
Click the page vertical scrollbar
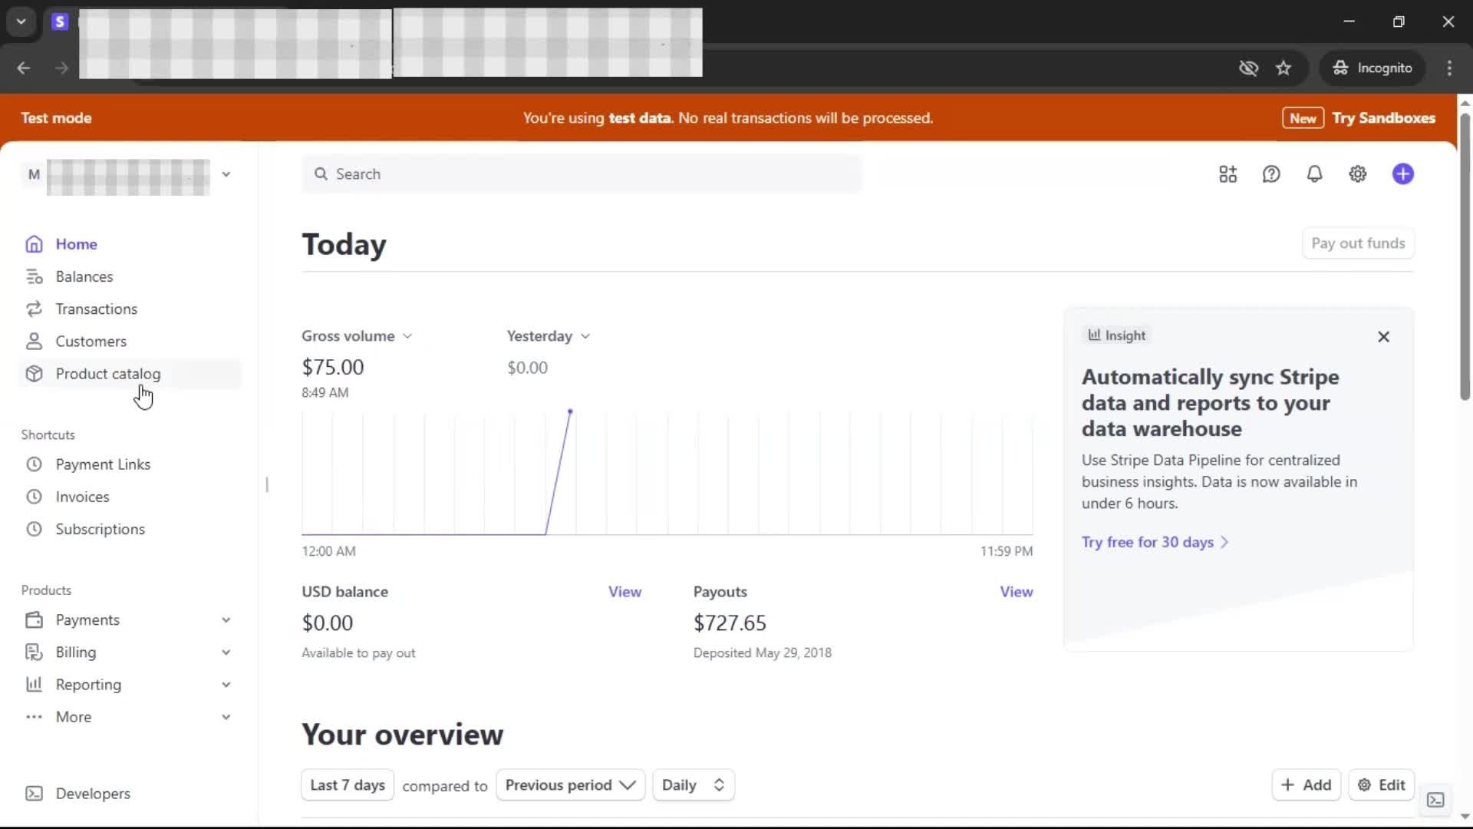pos(1465,257)
